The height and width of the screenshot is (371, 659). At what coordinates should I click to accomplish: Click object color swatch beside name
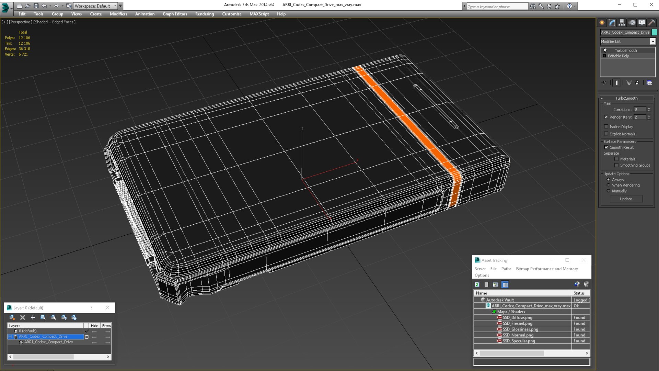(654, 32)
